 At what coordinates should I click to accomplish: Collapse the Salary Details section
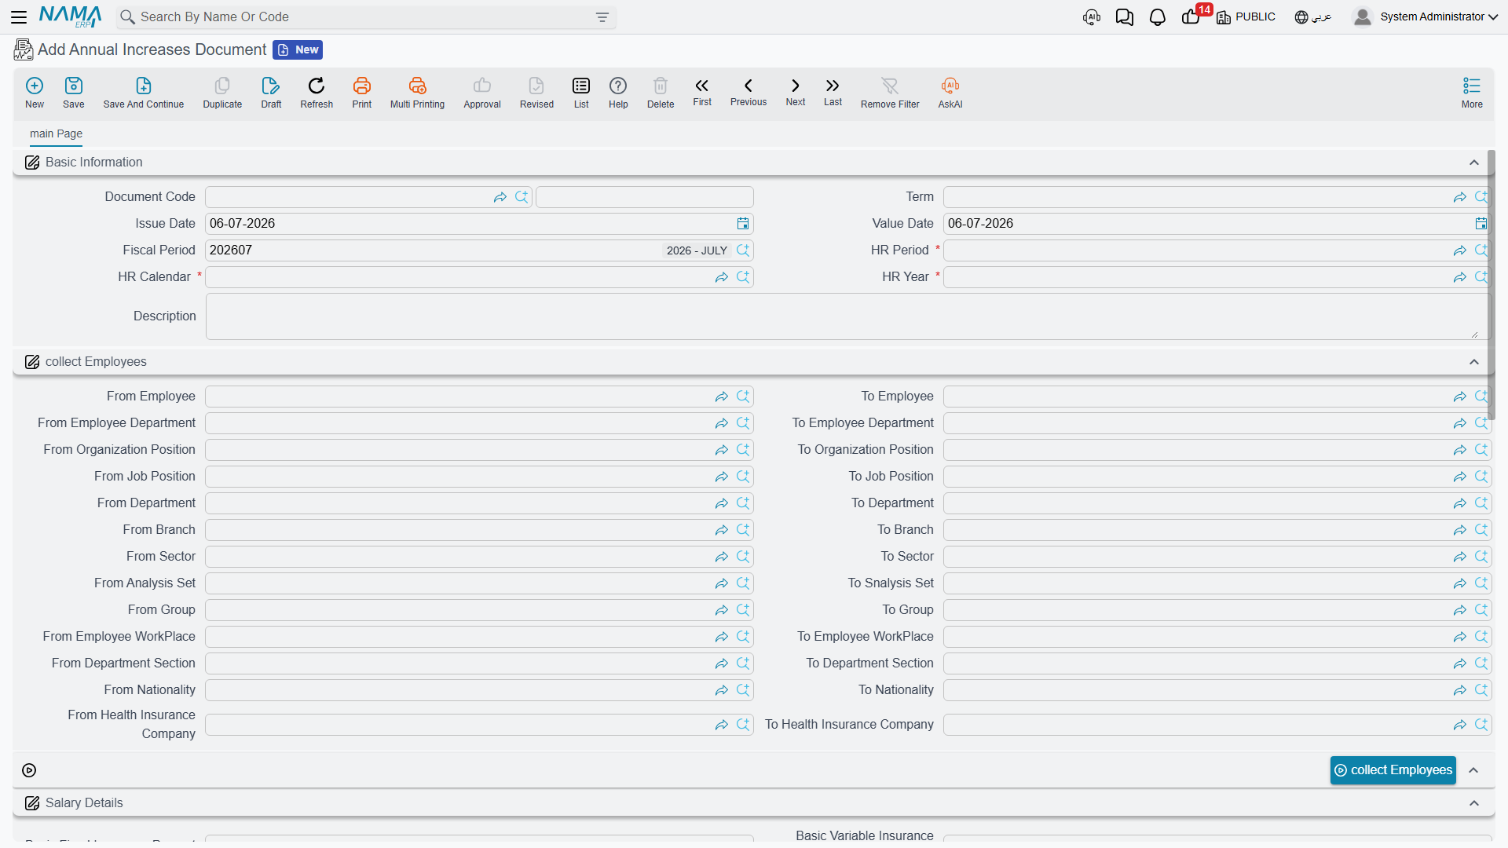pyautogui.click(x=1474, y=803)
